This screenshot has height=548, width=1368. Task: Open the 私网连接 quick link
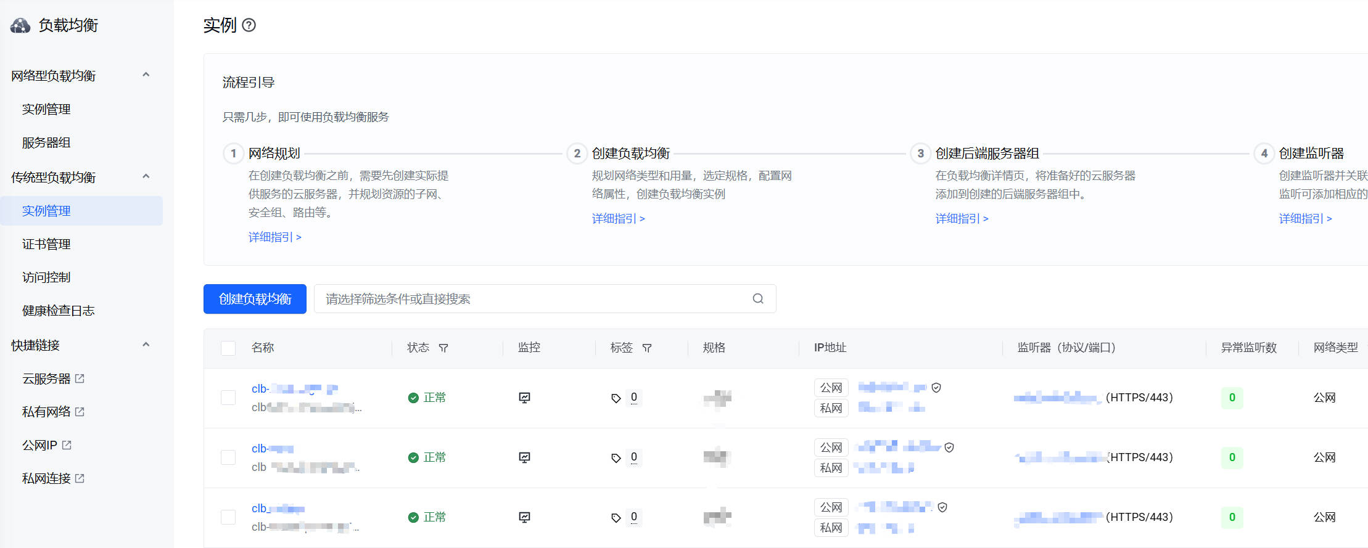46,478
